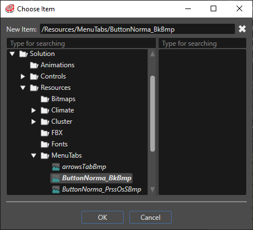Click the left Type for searching field
Viewport: 253px width, 230px height.
pos(81,44)
